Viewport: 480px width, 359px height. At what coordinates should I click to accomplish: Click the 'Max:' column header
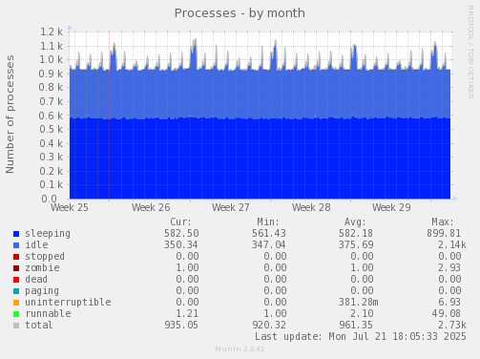(x=443, y=222)
